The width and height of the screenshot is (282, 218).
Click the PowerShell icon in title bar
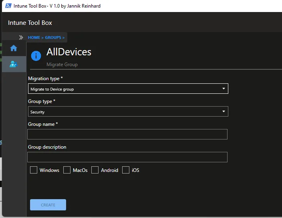click(8, 6)
